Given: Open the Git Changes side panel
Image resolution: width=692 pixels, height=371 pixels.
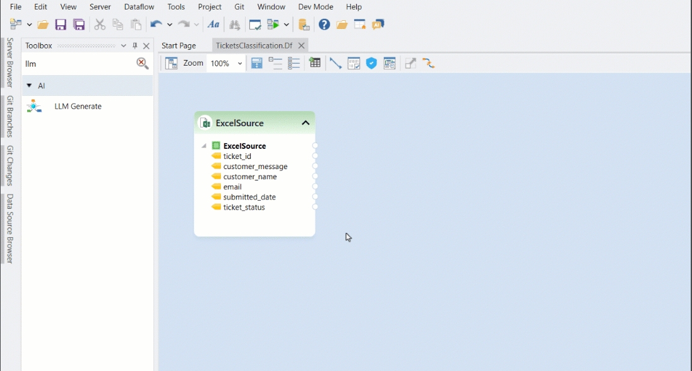Looking at the screenshot, I should click(x=9, y=165).
